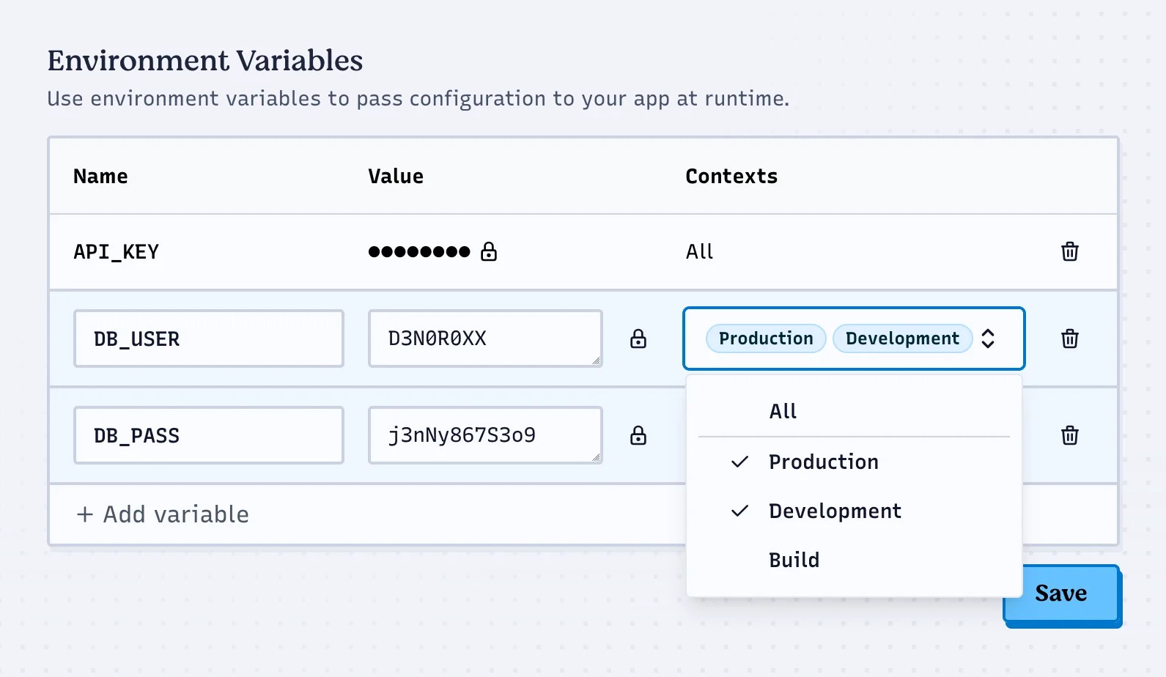Click the Development tag in contexts selector
The width and height of the screenshot is (1166, 677).
[x=902, y=338]
